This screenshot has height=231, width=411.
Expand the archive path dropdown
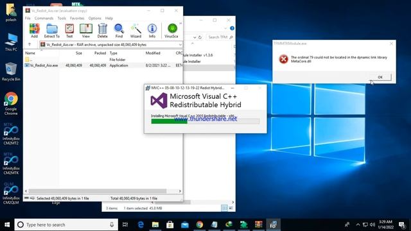pyautogui.click(x=180, y=45)
